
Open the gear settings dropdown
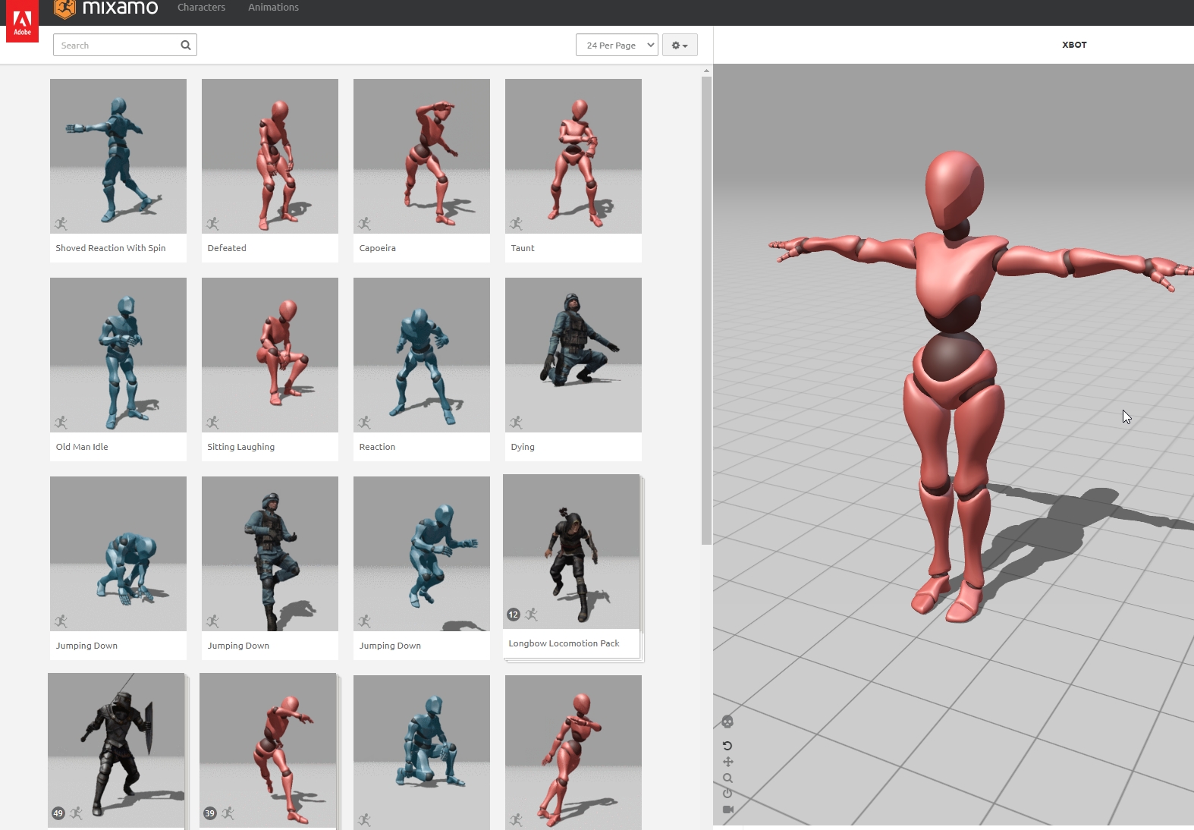coord(680,45)
